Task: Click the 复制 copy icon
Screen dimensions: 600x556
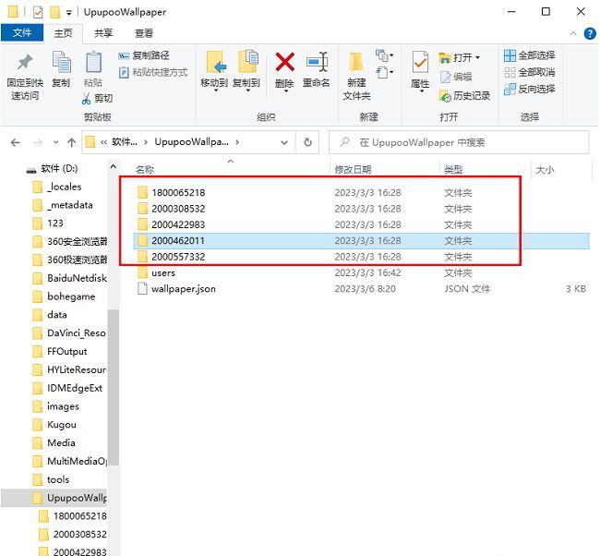Action: (61, 62)
